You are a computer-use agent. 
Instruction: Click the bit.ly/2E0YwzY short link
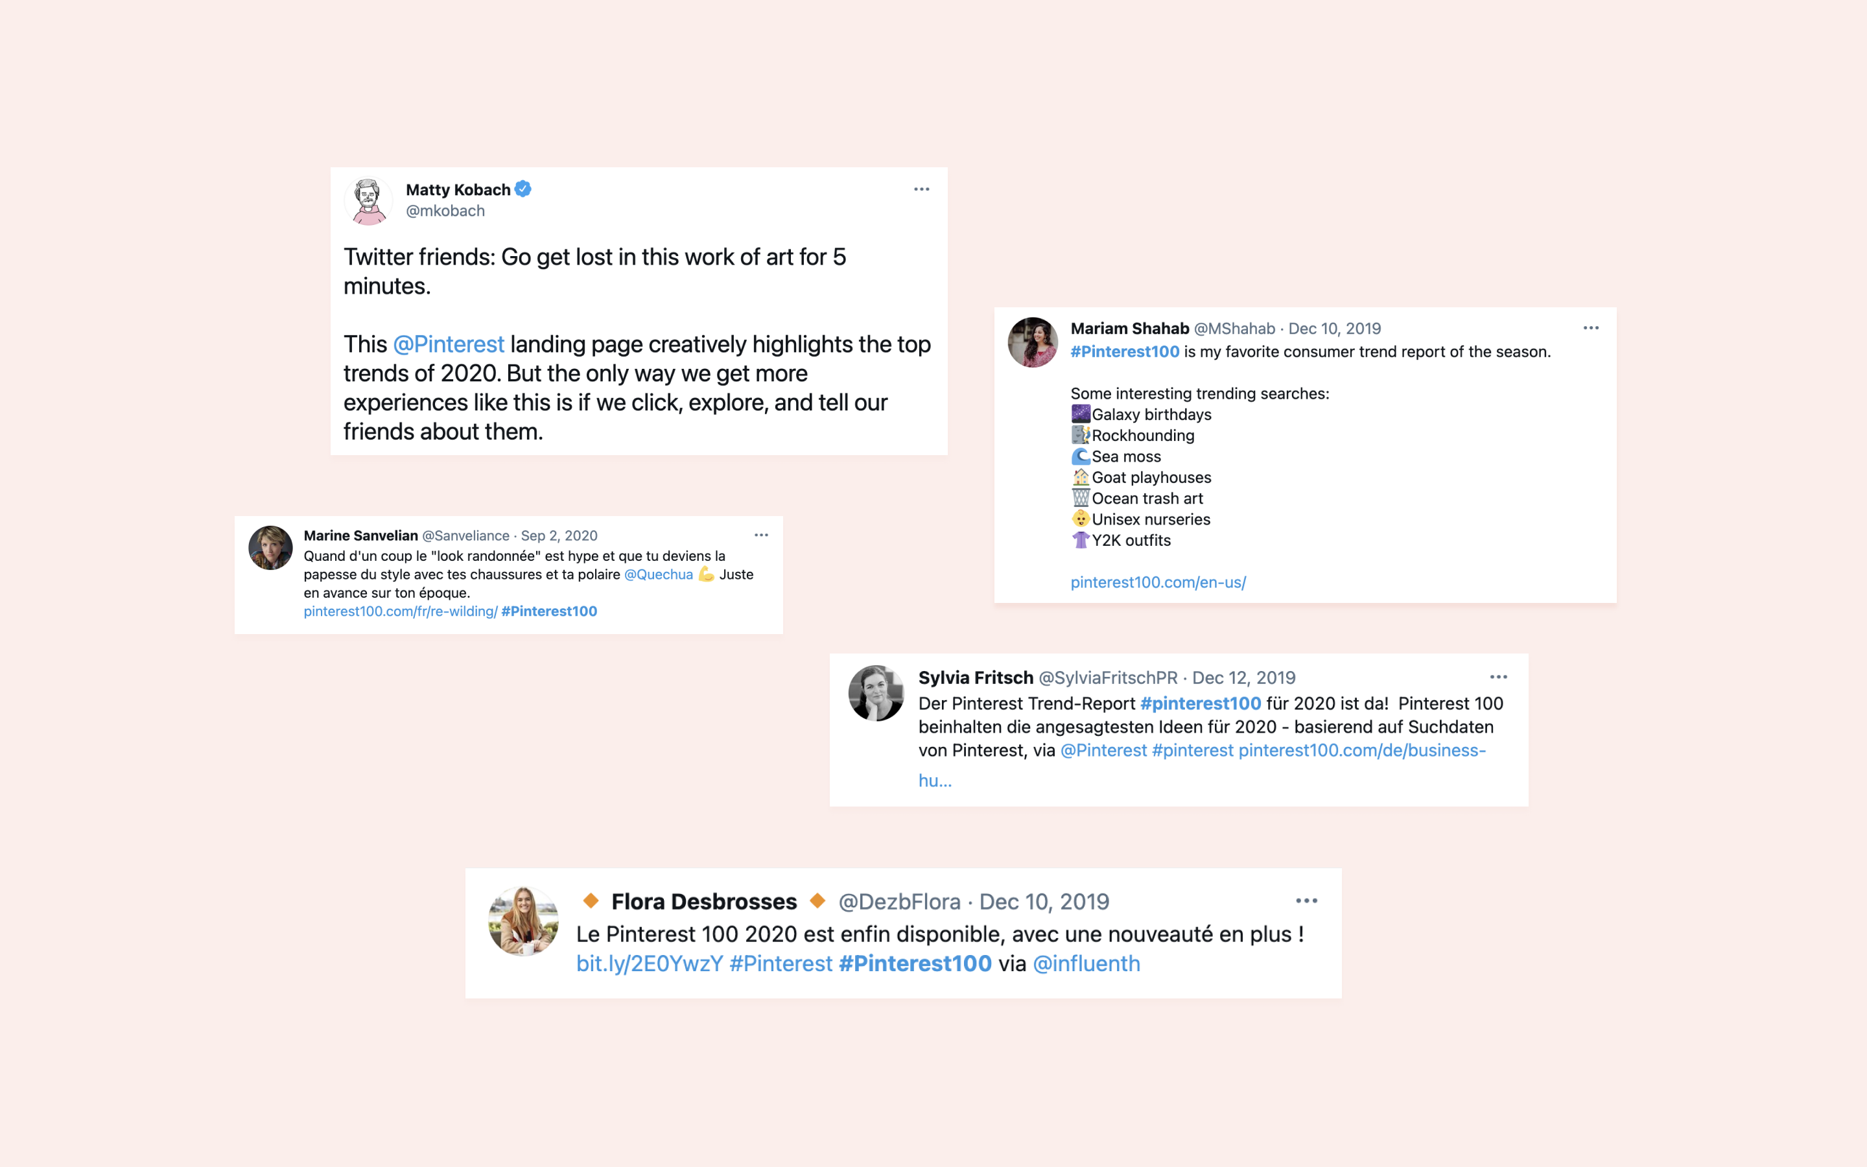pyautogui.click(x=649, y=964)
